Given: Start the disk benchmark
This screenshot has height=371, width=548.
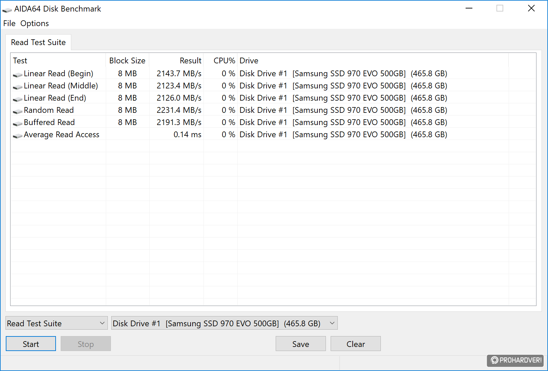Looking at the screenshot, I should [31, 344].
